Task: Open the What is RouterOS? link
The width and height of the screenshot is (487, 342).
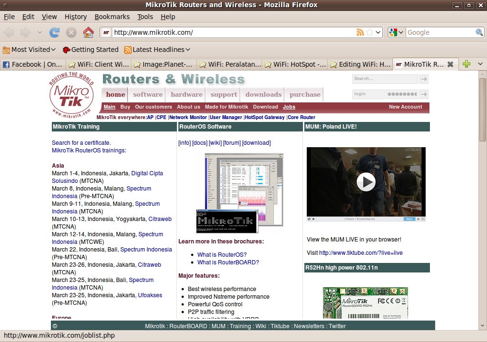Action: (222, 255)
